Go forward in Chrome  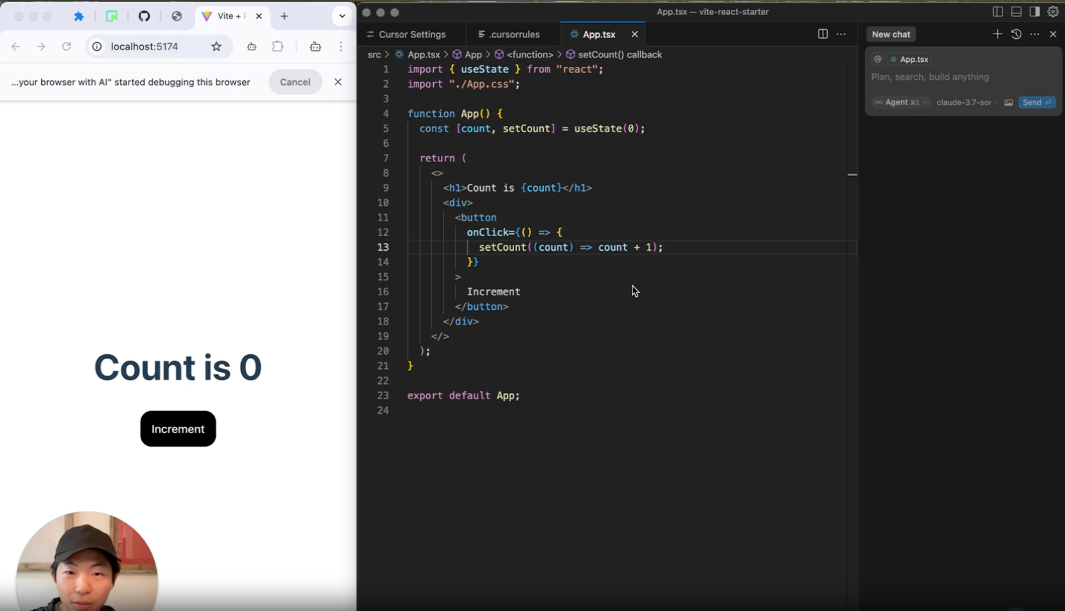click(x=41, y=46)
